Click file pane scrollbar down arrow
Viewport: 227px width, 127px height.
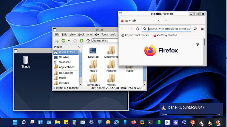coord(144,84)
